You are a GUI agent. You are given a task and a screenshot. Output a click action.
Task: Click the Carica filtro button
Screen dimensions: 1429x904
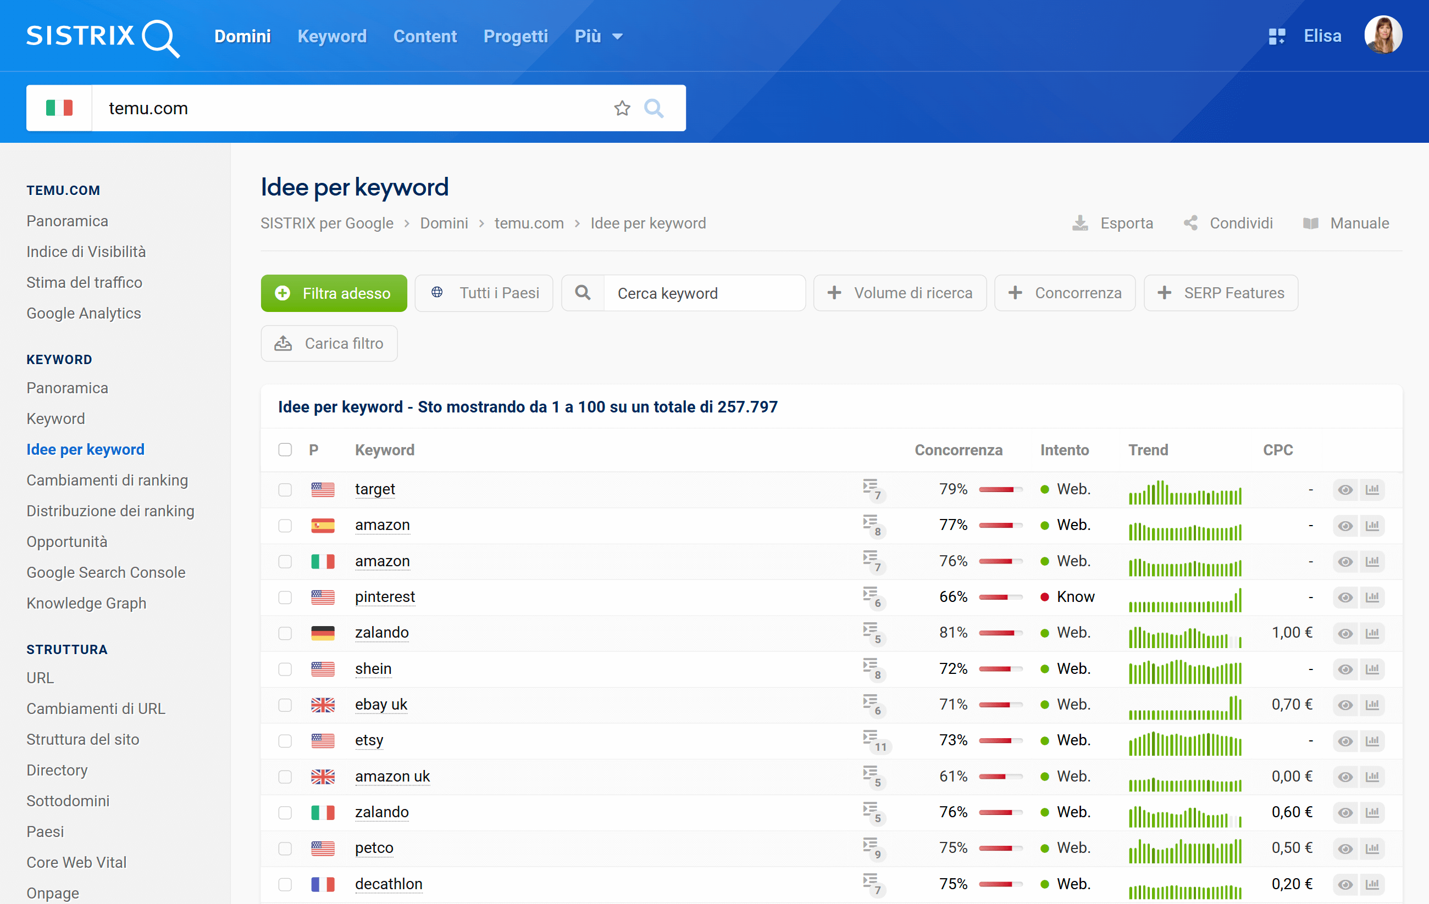(329, 343)
